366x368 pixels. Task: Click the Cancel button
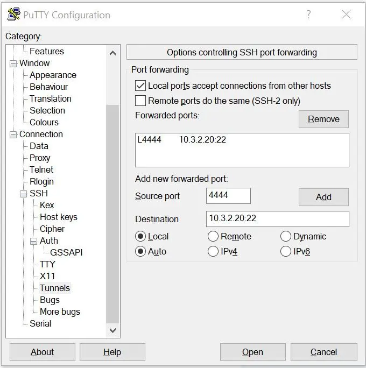pyautogui.click(x=324, y=352)
